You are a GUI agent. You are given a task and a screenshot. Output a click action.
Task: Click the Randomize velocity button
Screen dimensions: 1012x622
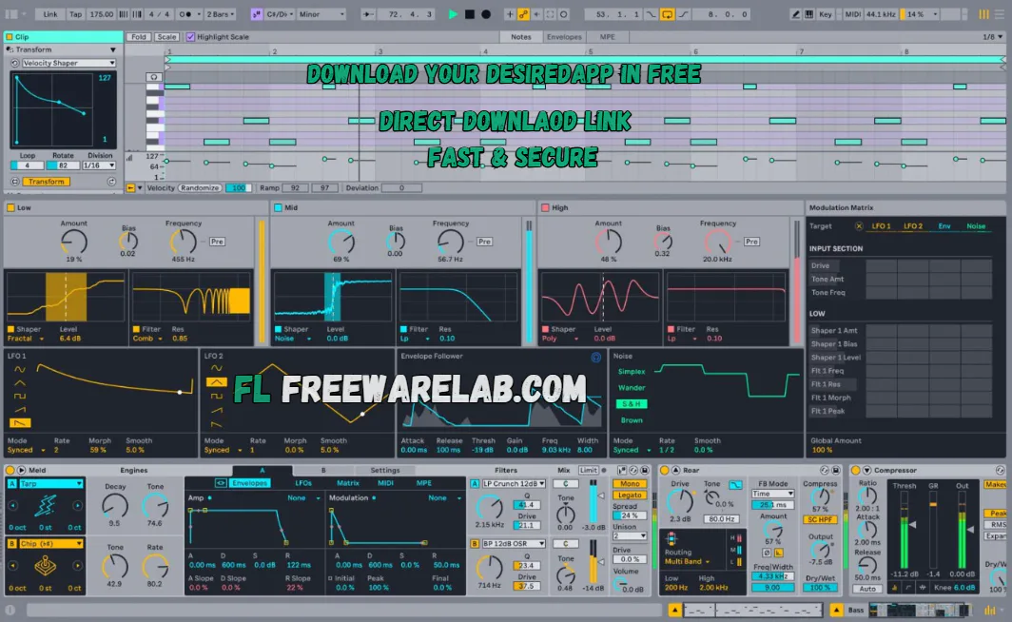pos(203,187)
